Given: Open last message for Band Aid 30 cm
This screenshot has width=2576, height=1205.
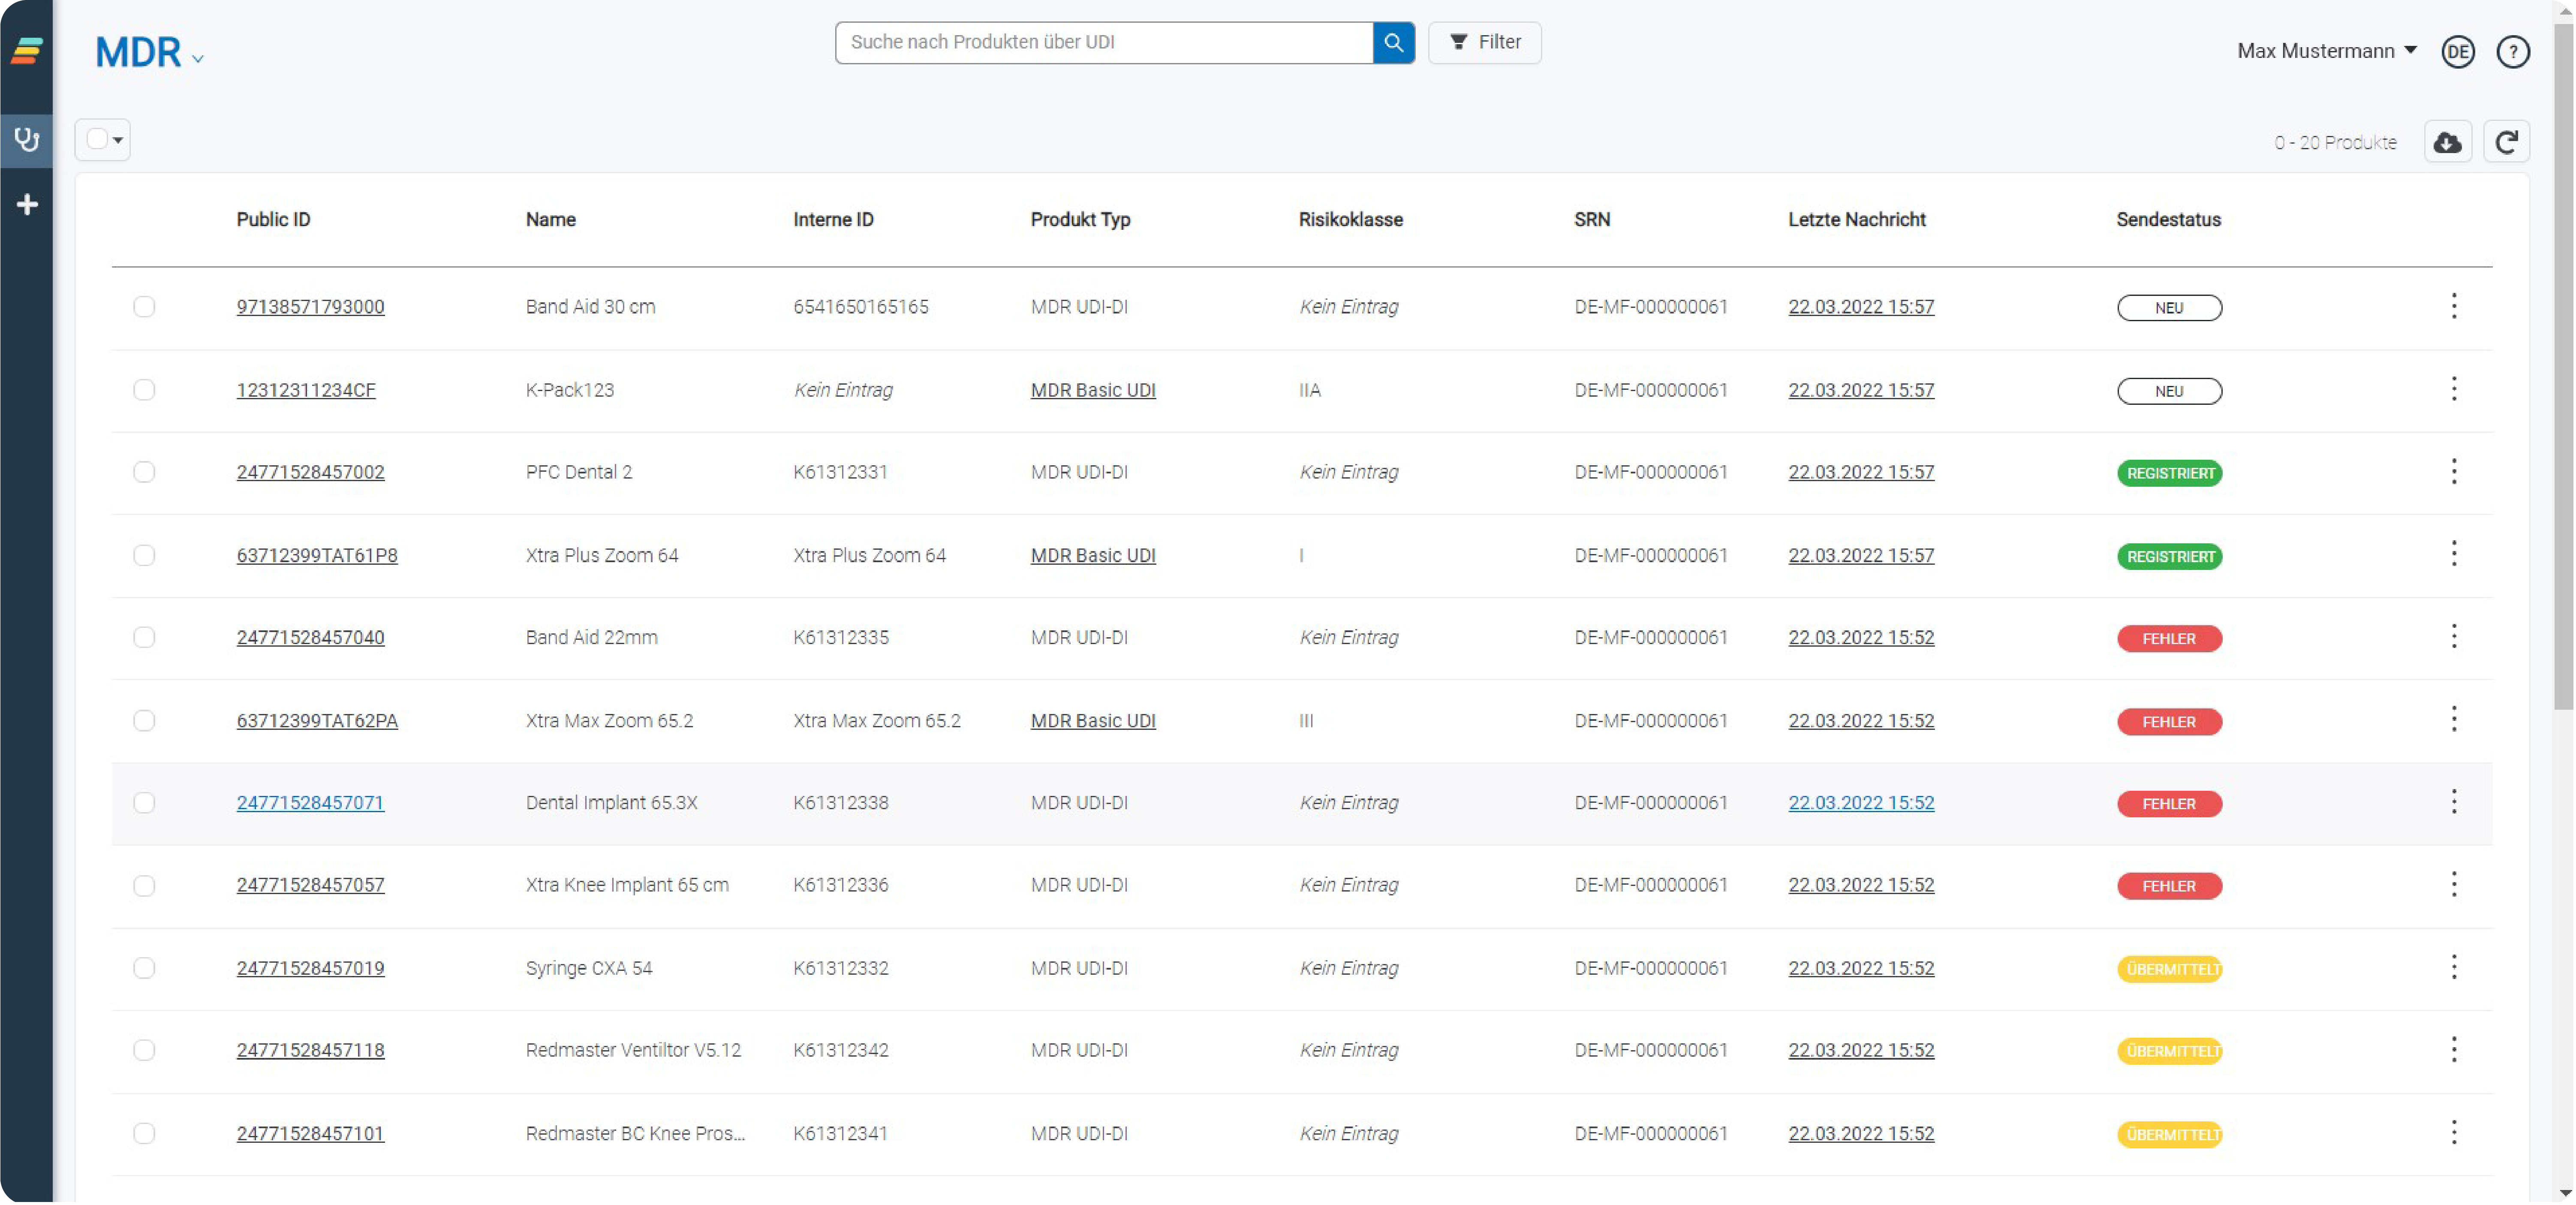Looking at the screenshot, I should click(x=1861, y=306).
